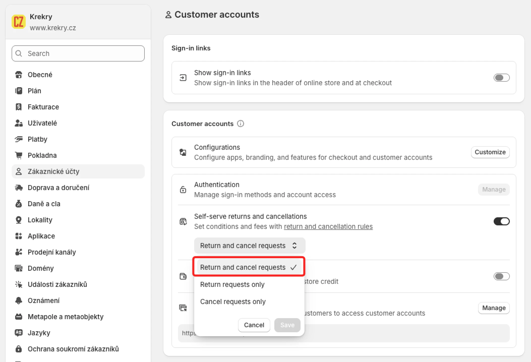Image resolution: width=531 pixels, height=362 pixels.
Task: Choose the checked Return and cancel requests option
Action: click(x=249, y=267)
